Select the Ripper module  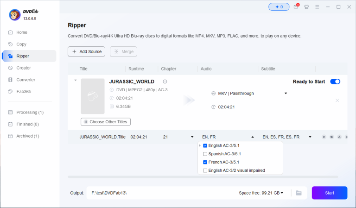pos(29,56)
